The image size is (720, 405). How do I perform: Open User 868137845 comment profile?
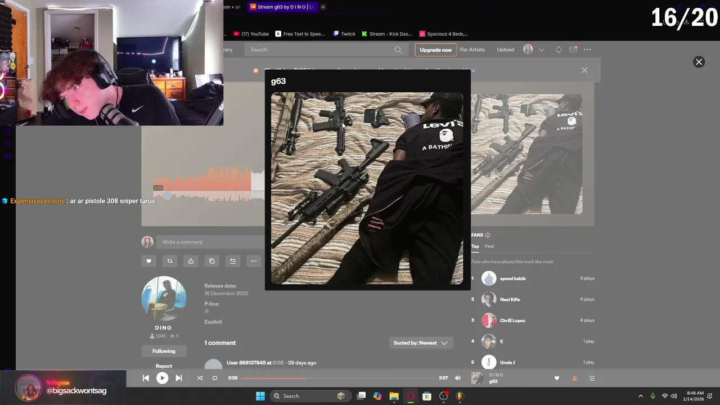246,363
